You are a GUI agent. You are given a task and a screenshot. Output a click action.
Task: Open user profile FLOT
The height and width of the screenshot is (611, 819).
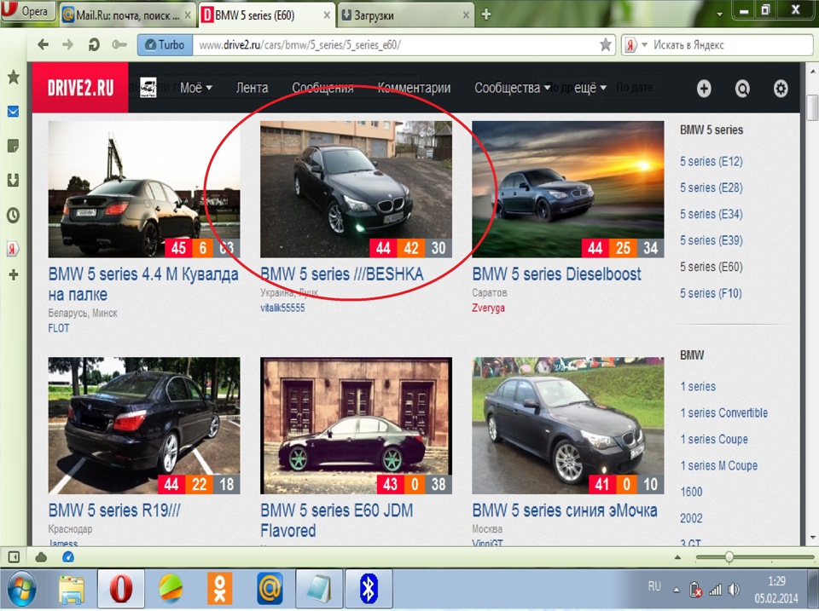point(59,328)
